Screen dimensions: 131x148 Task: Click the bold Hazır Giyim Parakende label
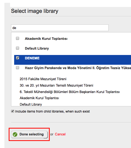[78, 68]
